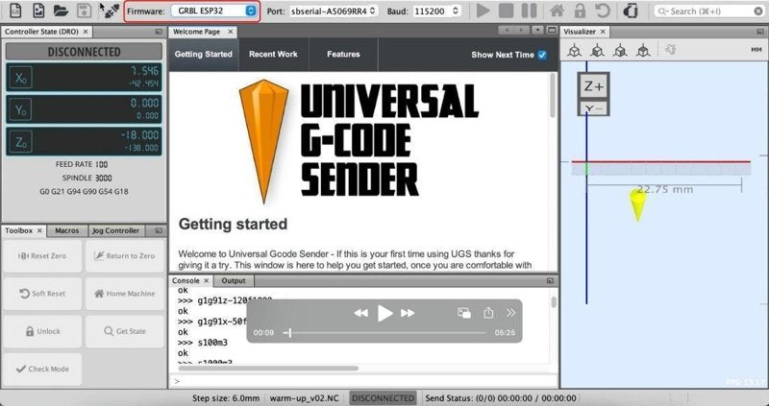
Task: Click the padlock unlock icon in the toolbar
Action: [581, 11]
